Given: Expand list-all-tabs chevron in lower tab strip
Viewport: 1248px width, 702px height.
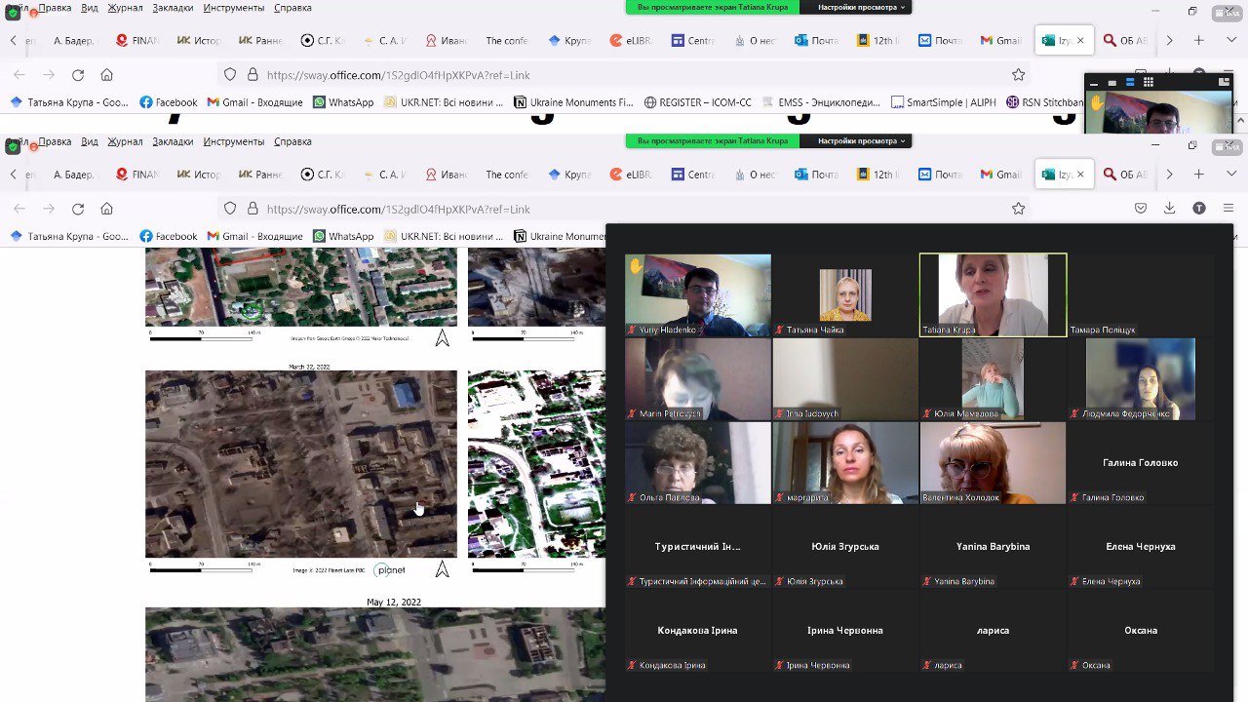Looking at the screenshot, I should tap(1228, 175).
